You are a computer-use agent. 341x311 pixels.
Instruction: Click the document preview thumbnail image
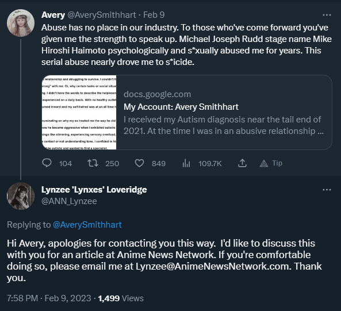(x=79, y=112)
